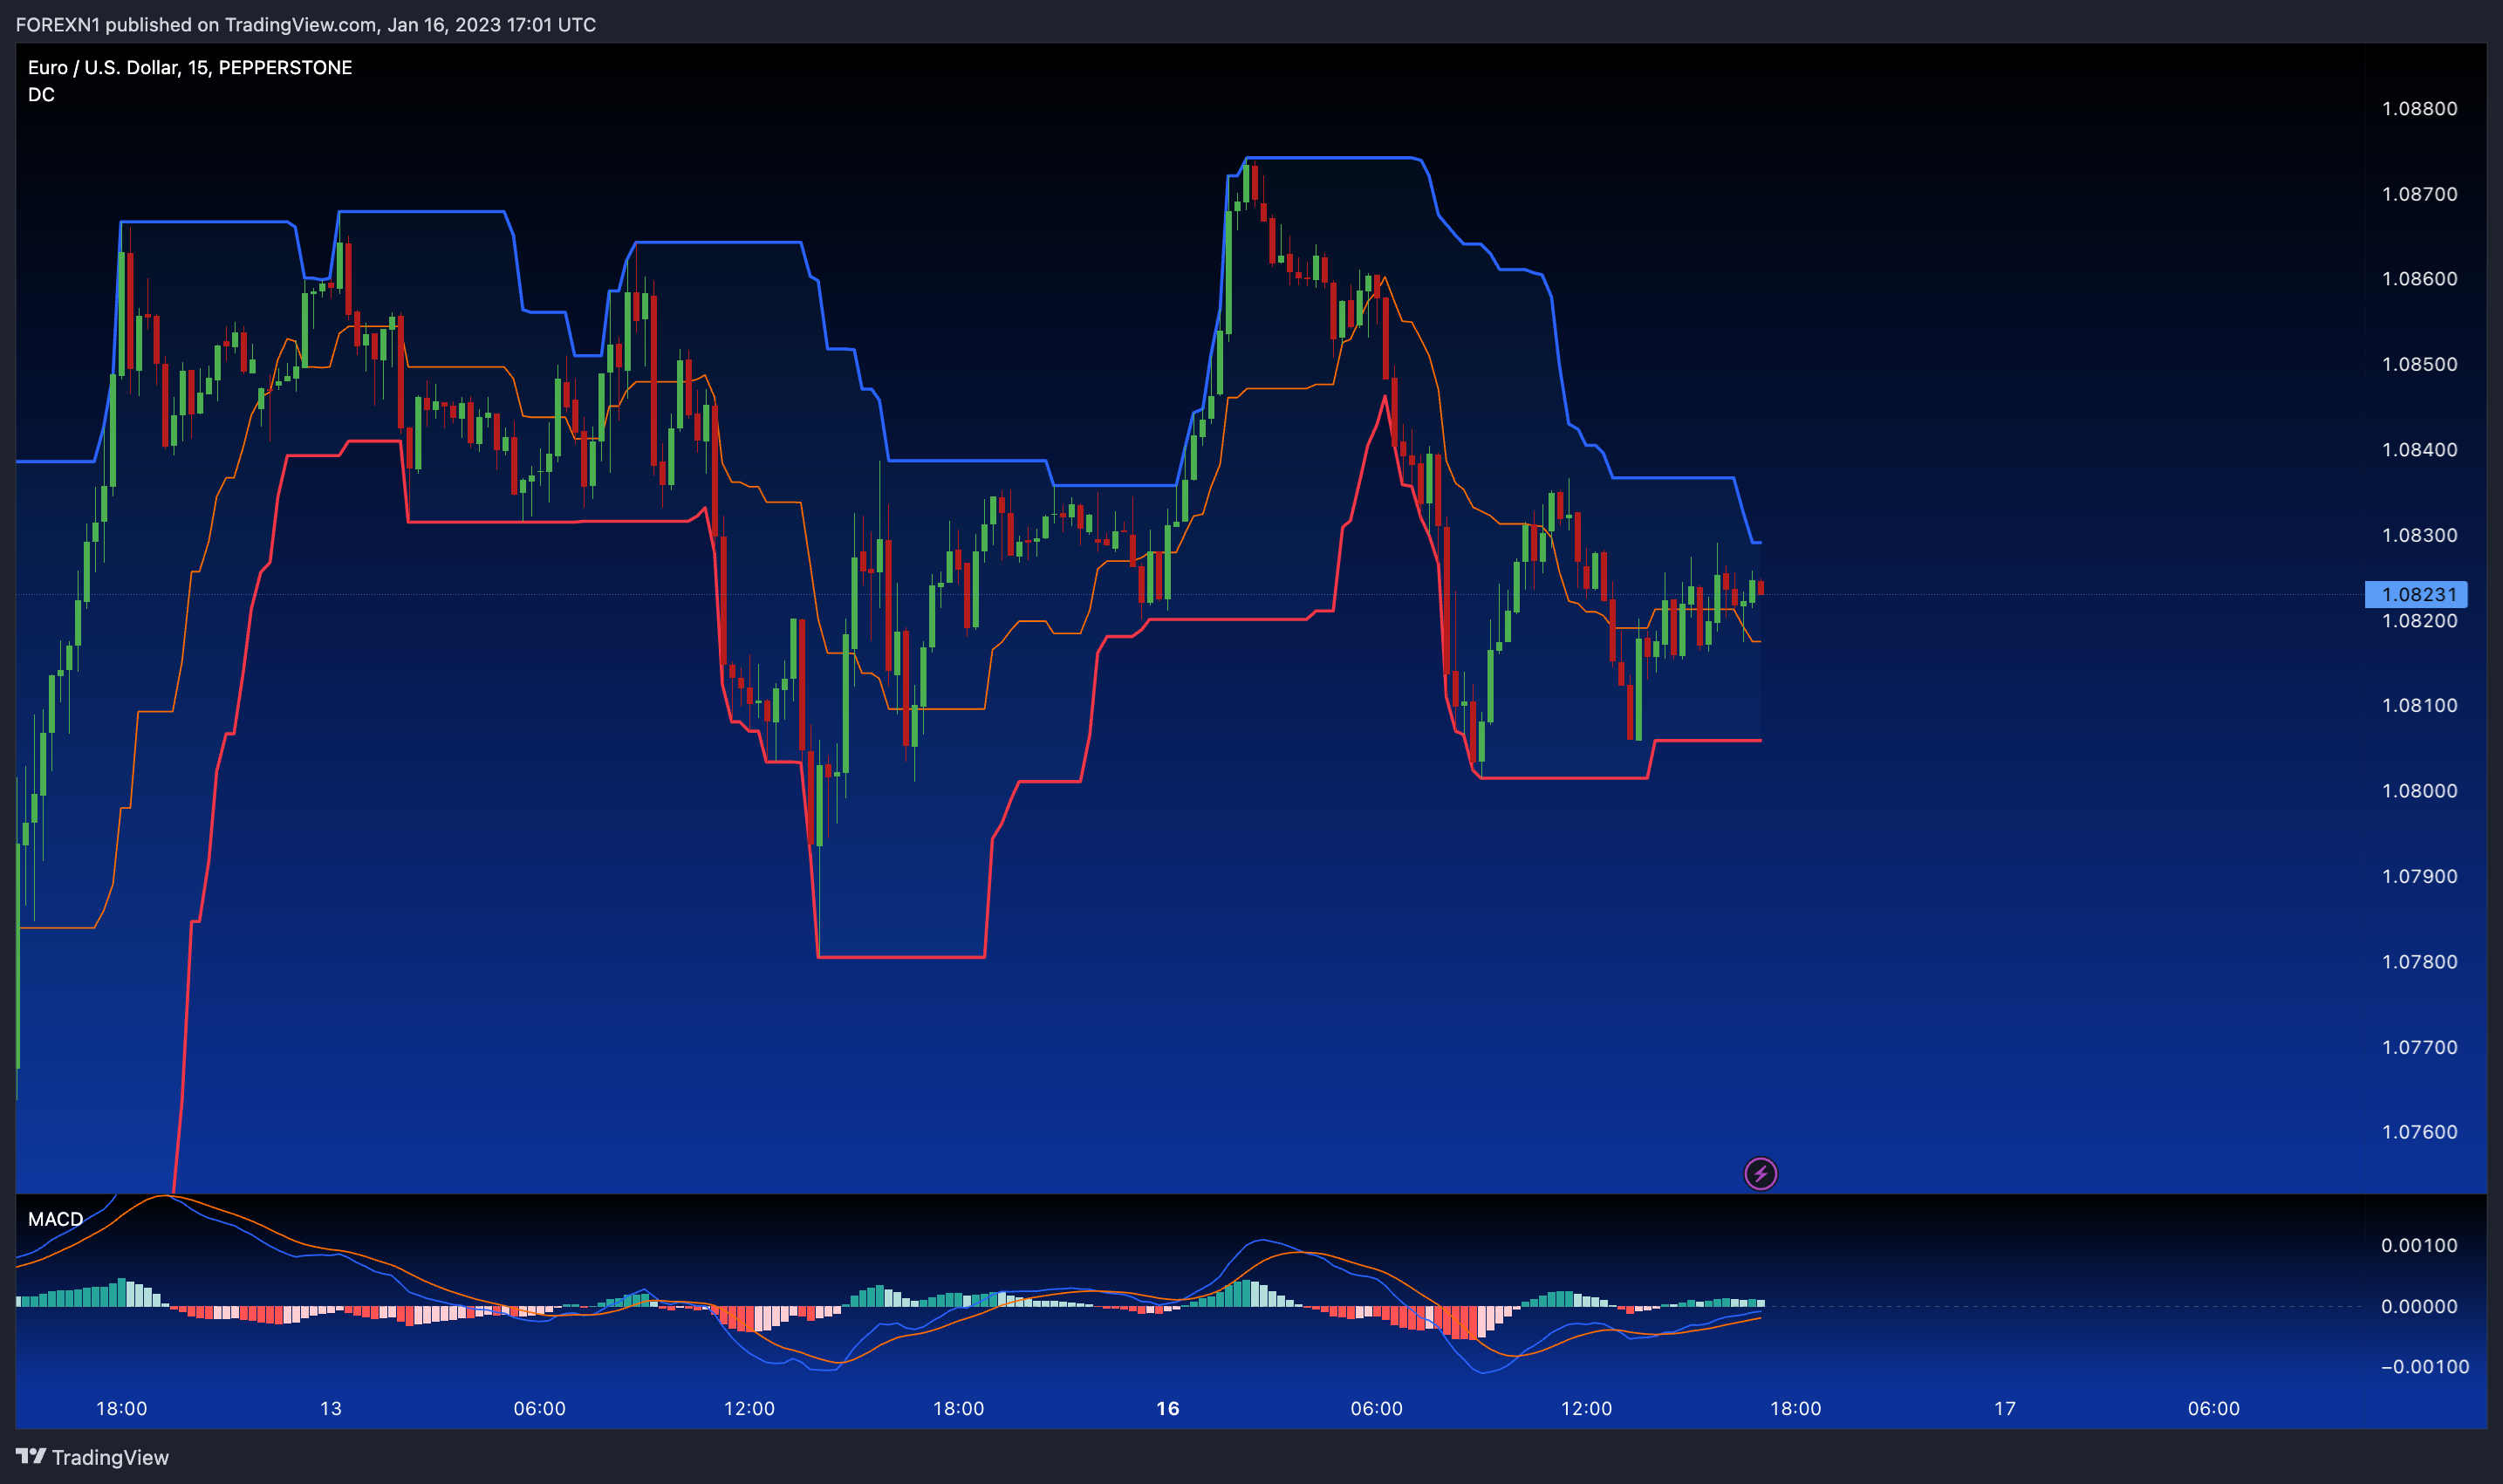Click the Euro / U.S. Dollar symbol title
The image size is (2503, 1484).
tap(190, 68)
